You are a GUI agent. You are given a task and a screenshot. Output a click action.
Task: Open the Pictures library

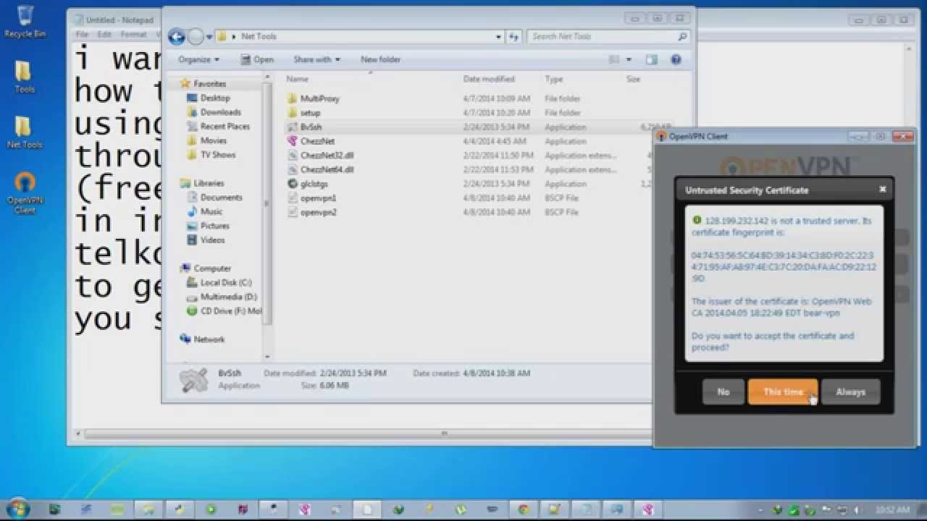214,226
